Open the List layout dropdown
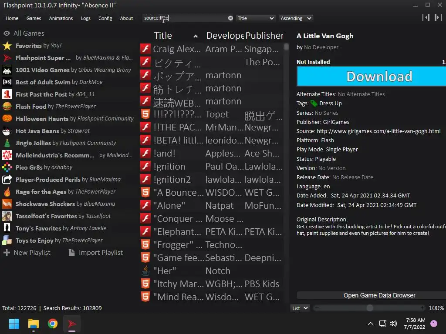446x334 pixels. (x=300, y=308)
